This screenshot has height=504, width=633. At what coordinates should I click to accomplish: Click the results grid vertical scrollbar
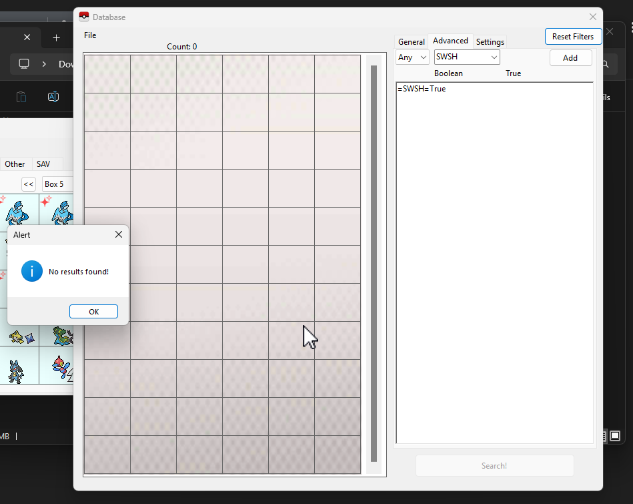click(374, 263)
